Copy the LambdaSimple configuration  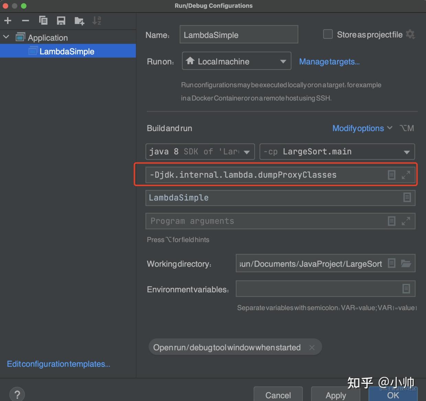click(43, 20)
